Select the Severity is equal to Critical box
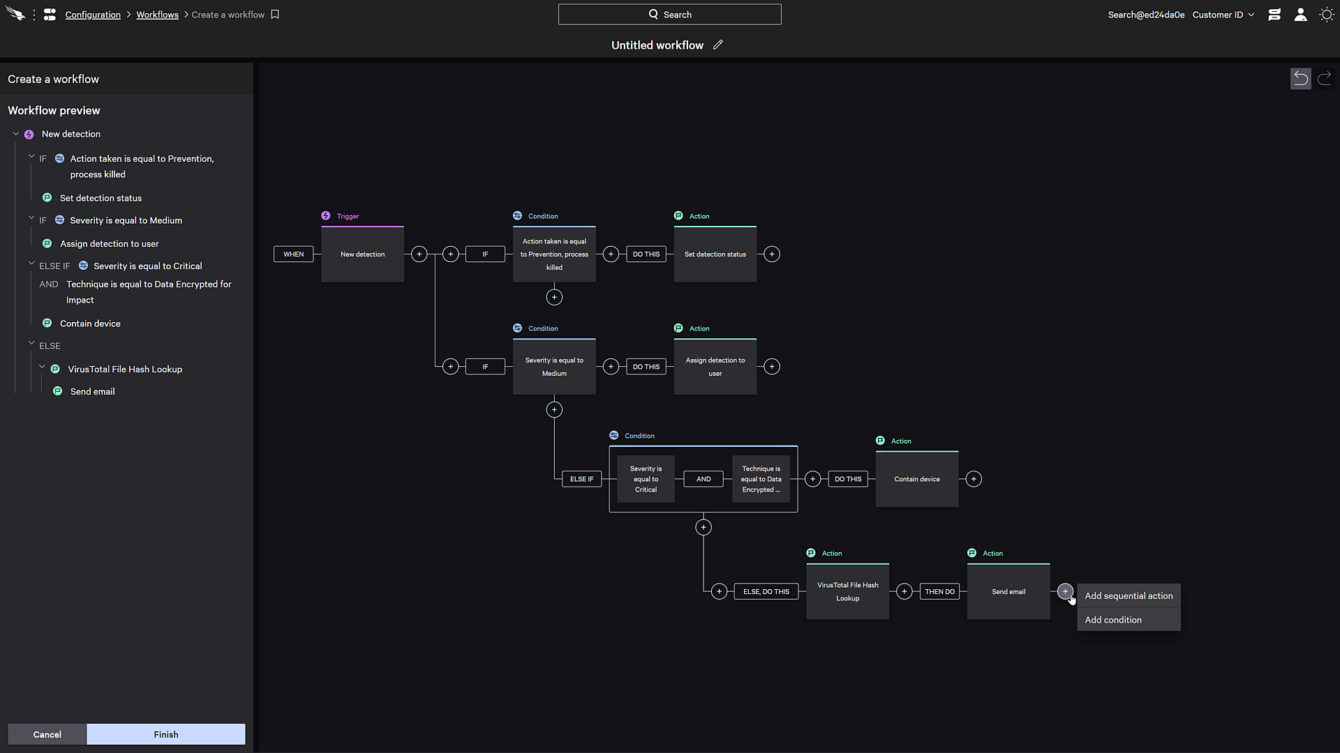Screen dimensions: 1340x753 click(x=646, y=479)
